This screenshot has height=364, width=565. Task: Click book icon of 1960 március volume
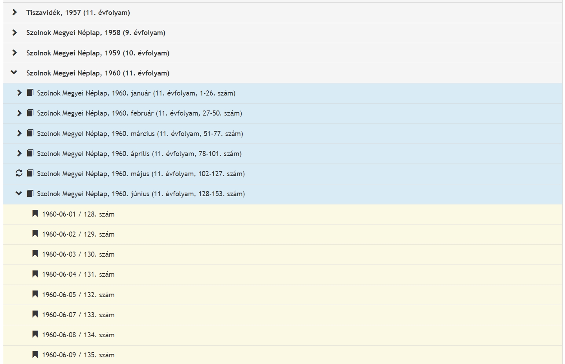tap(30, 133)
